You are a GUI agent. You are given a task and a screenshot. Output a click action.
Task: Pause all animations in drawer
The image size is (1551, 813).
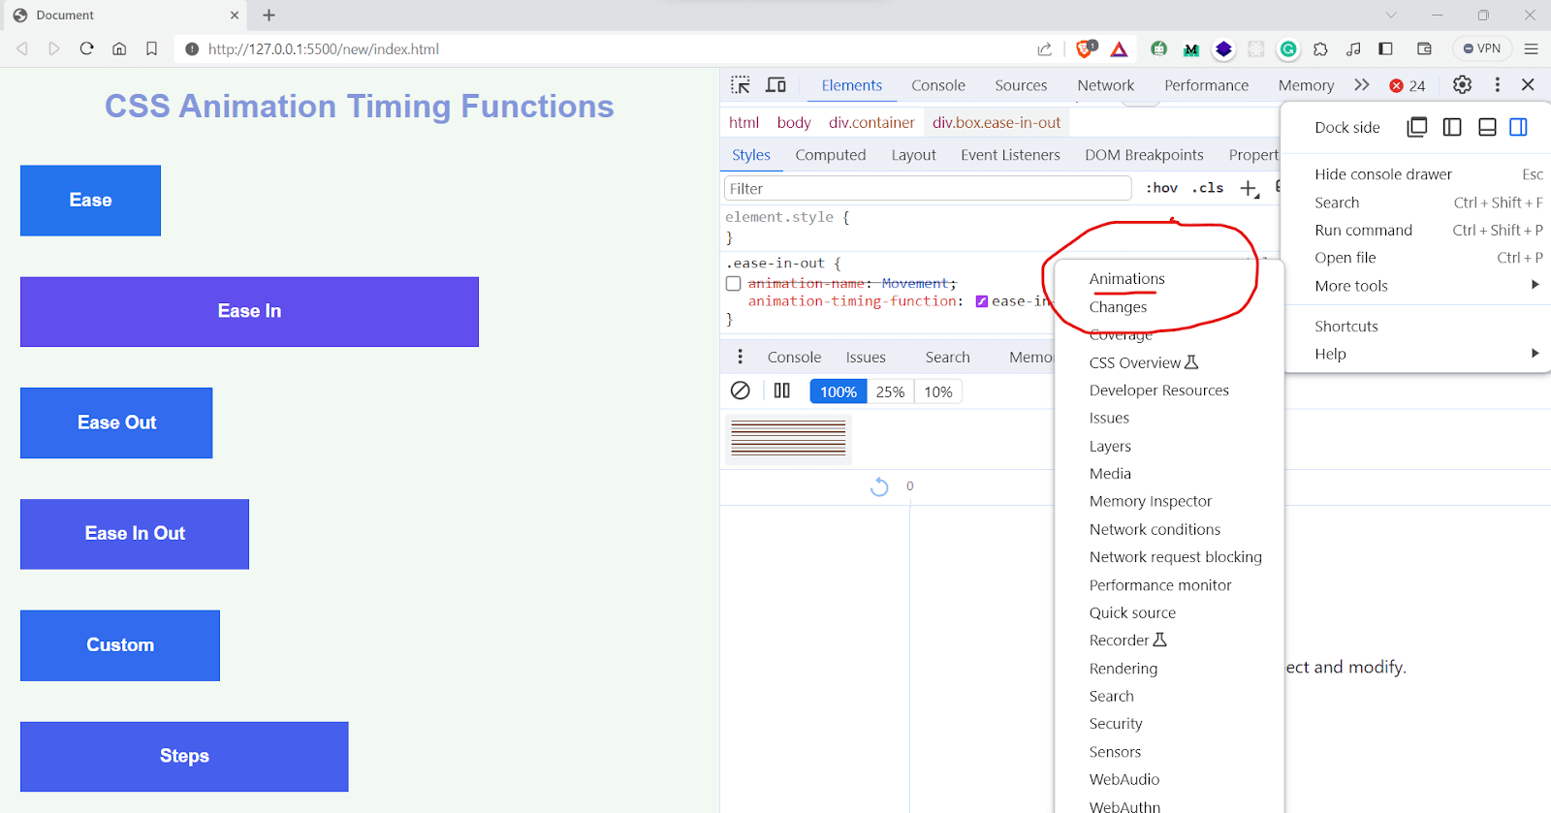coord(781,391)
